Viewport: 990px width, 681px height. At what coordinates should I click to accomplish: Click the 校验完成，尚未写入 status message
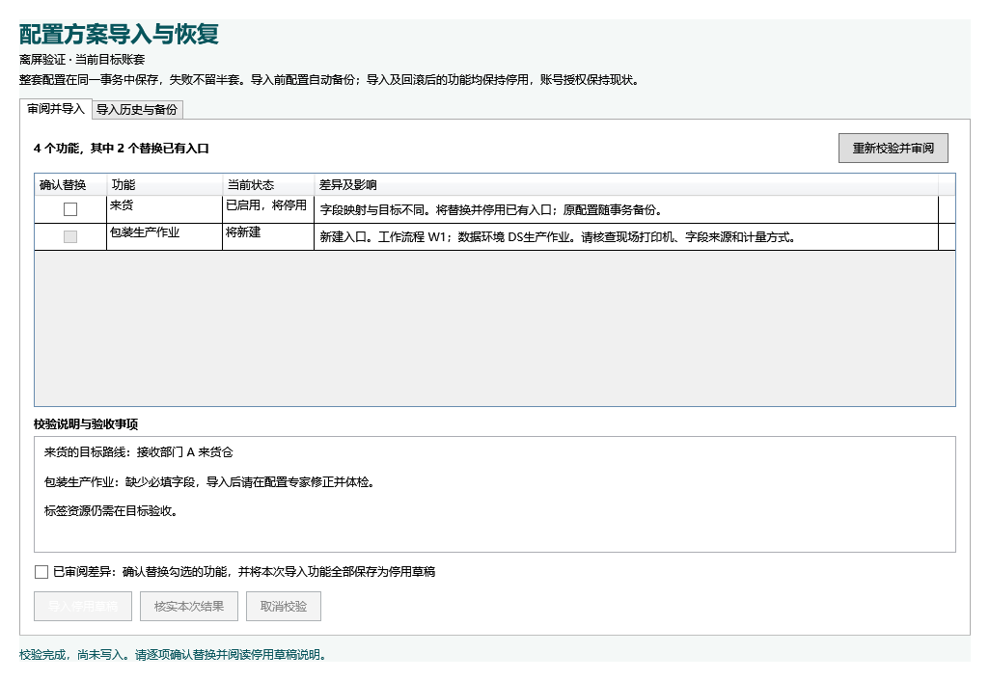pyautogui.click(x=174, y=655)
